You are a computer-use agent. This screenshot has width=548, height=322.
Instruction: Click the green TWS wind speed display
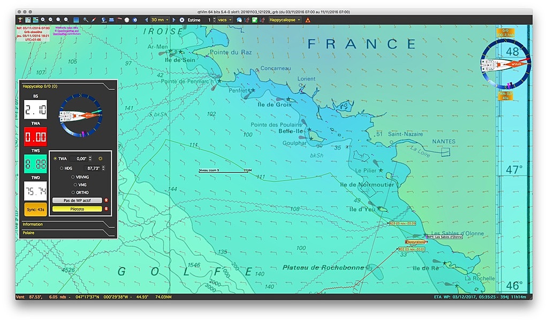[35, 164]
